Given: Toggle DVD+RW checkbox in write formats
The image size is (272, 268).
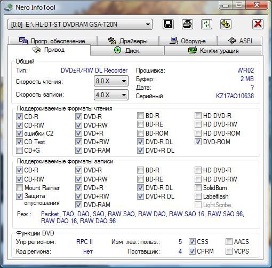Looking at the screenshot, I should pyautogui.click(x=78, y=196).
